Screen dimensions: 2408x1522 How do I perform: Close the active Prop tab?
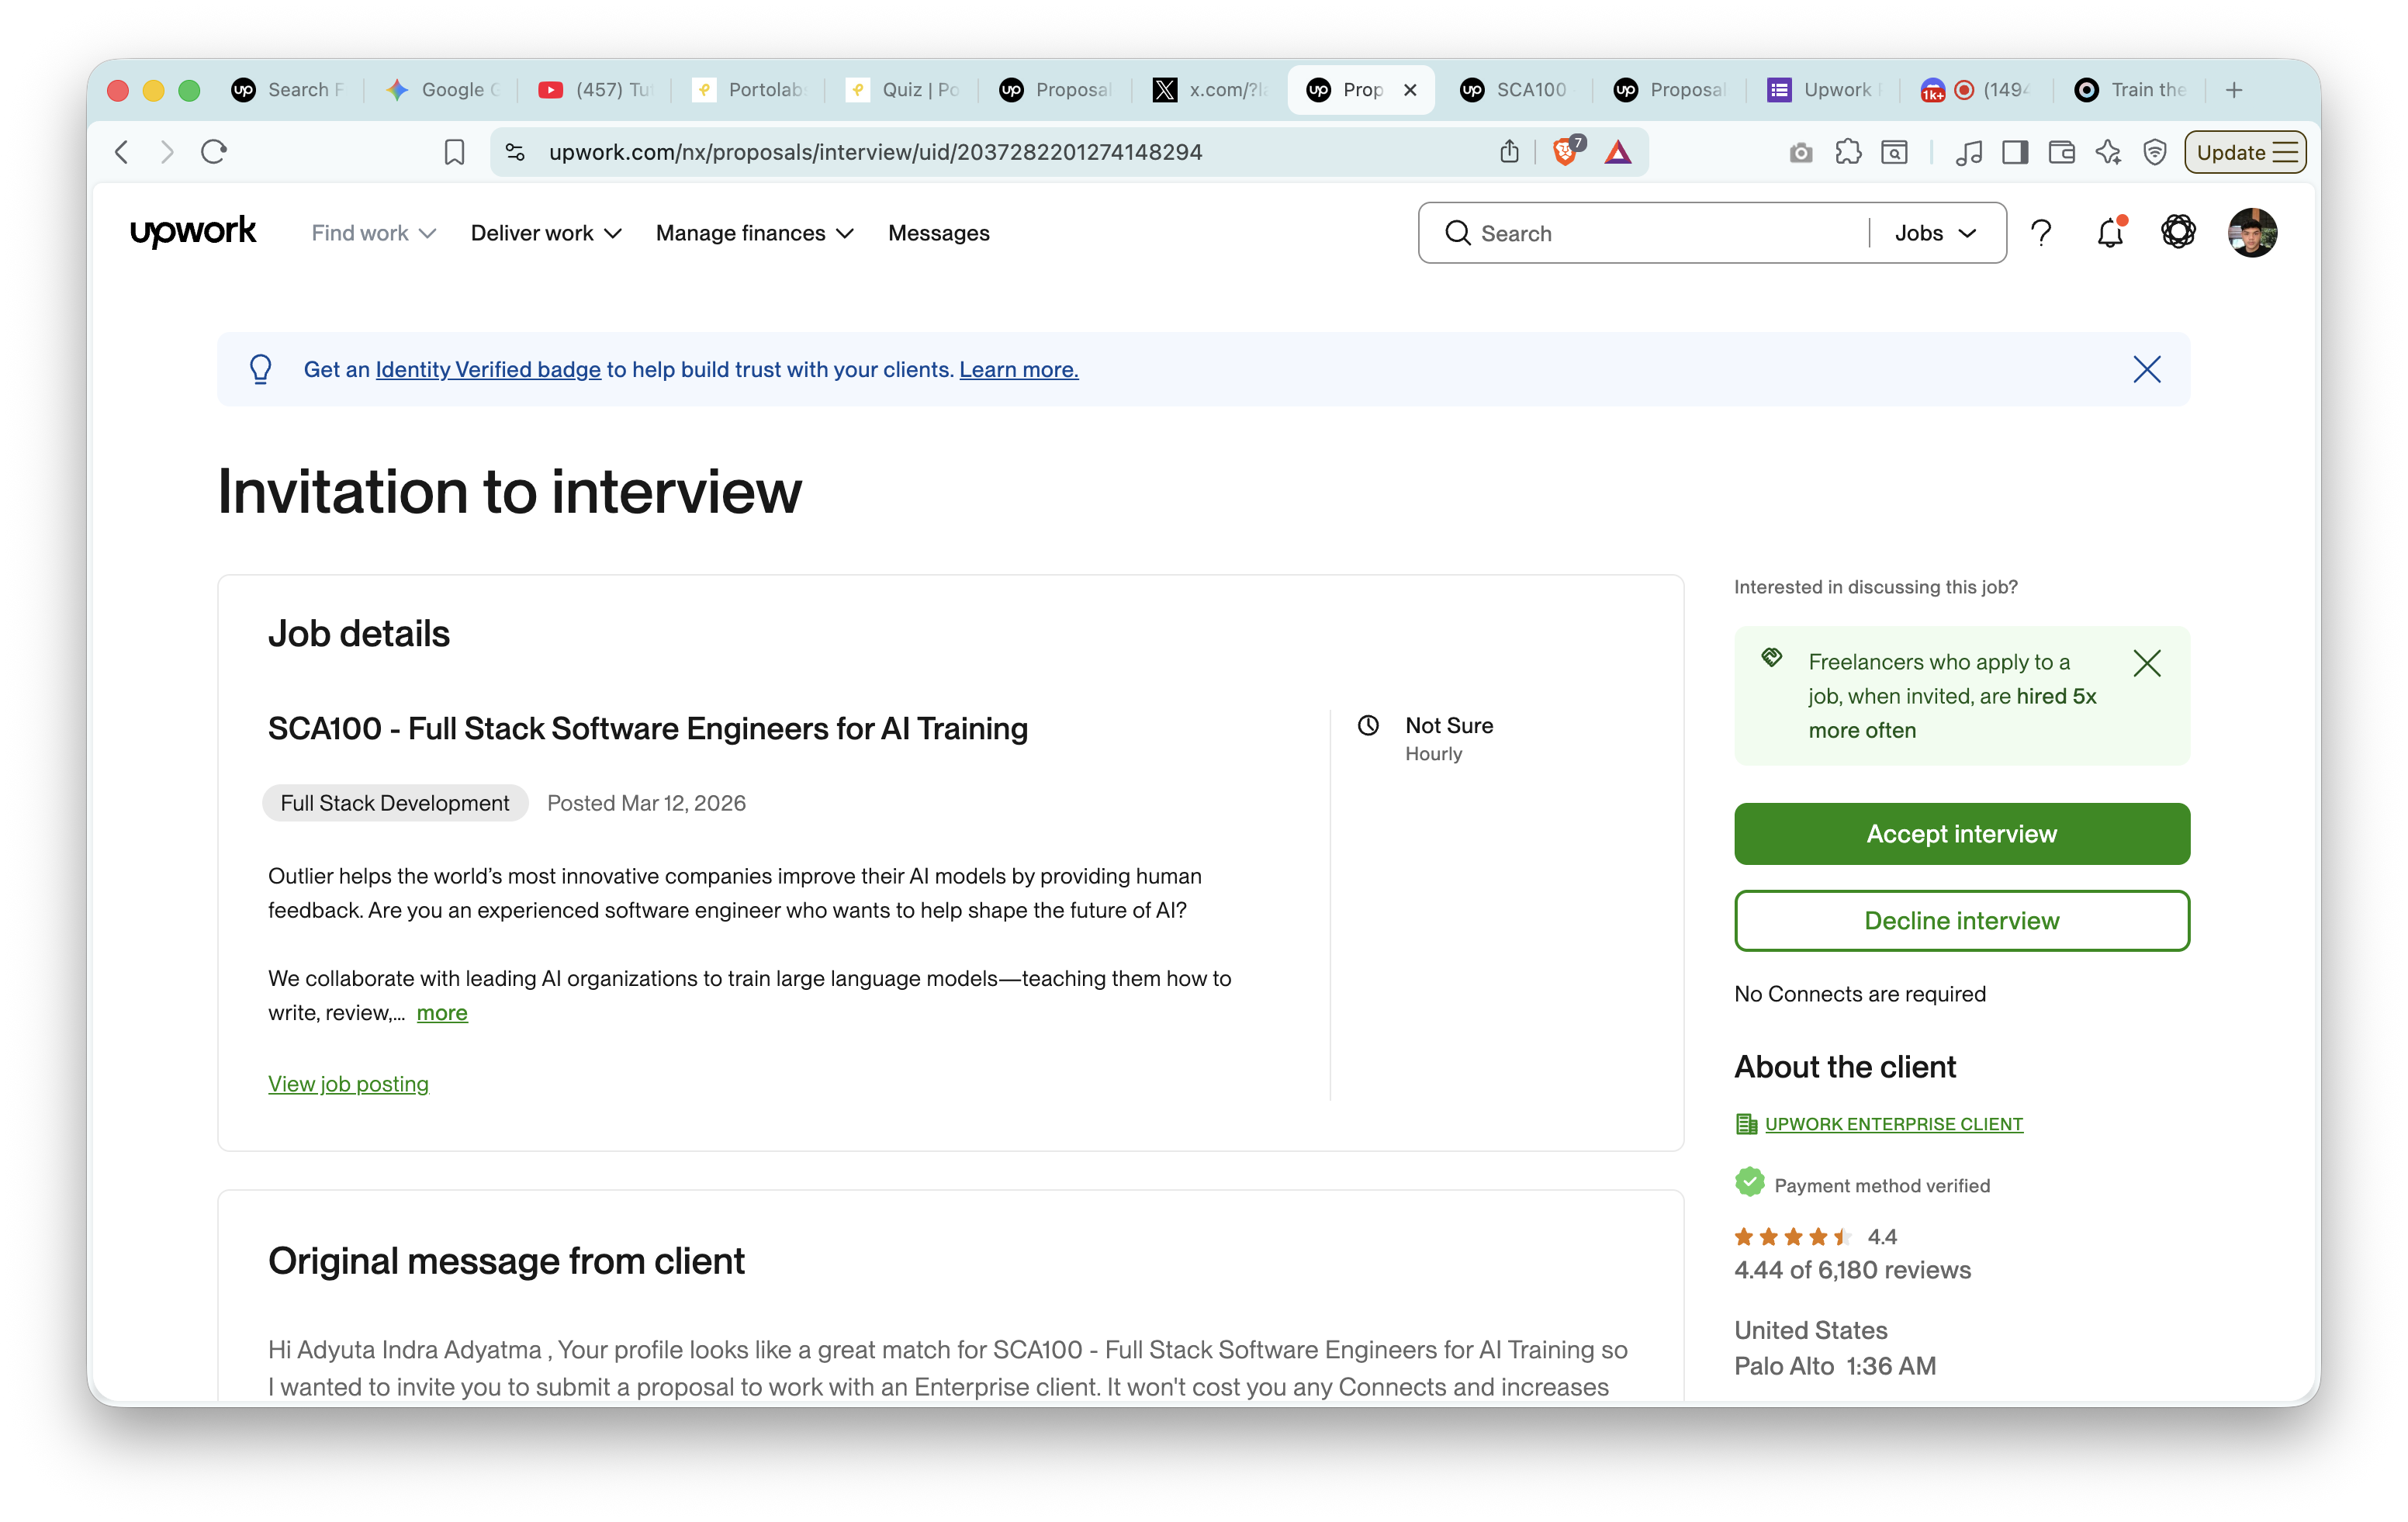click(1410, 90)
